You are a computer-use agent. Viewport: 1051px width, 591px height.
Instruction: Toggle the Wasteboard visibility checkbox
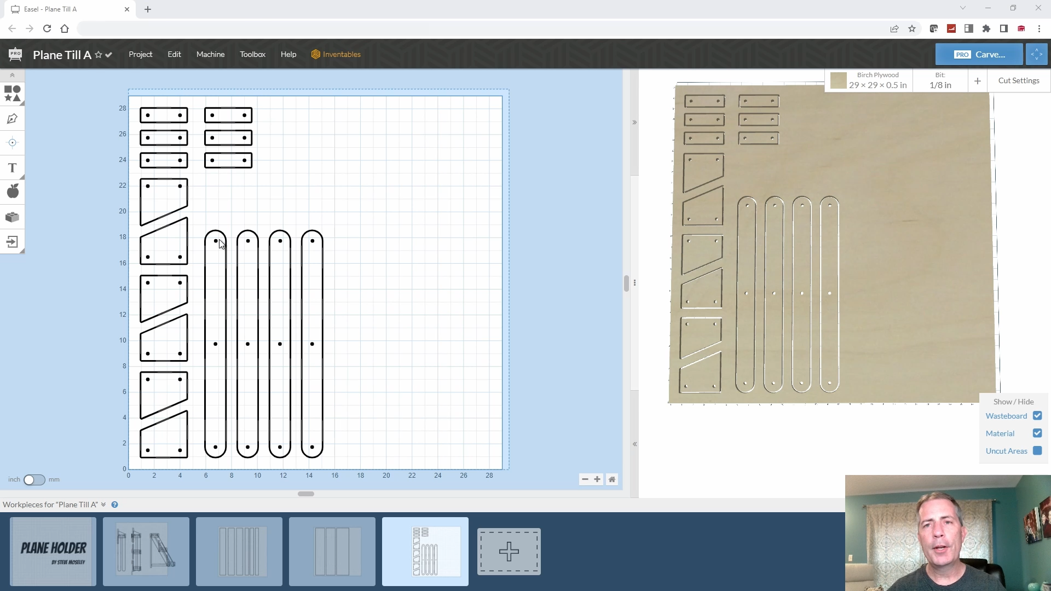1037,416
